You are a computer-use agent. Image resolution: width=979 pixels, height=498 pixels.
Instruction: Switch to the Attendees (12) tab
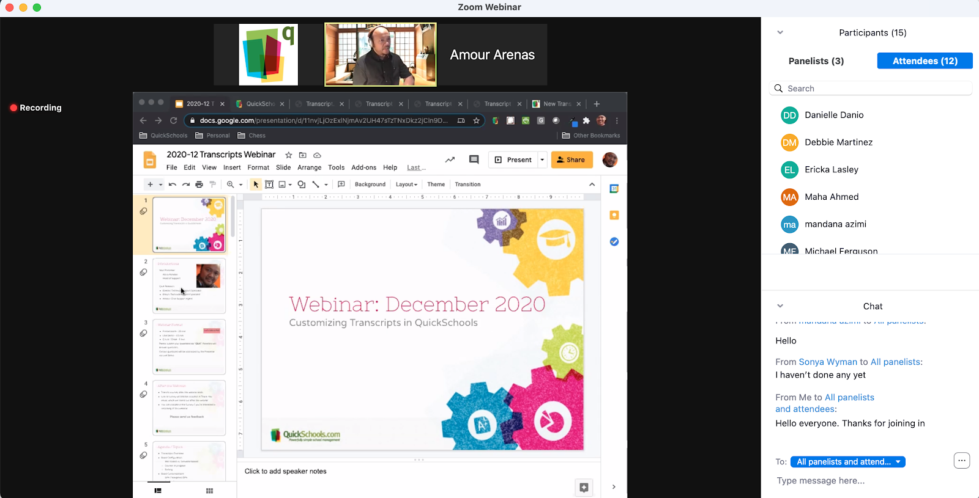[x=925, y=61]
